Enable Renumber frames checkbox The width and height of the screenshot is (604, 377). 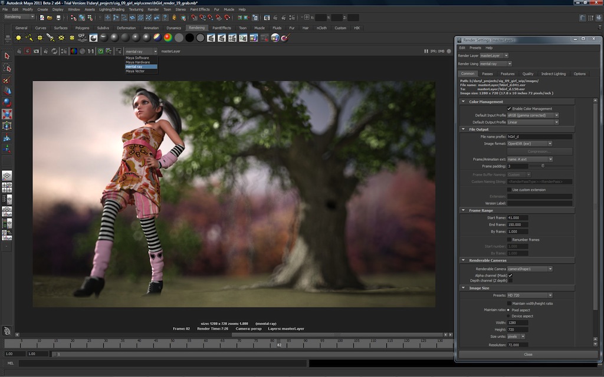pyautogui.click(x=509, y=240)
